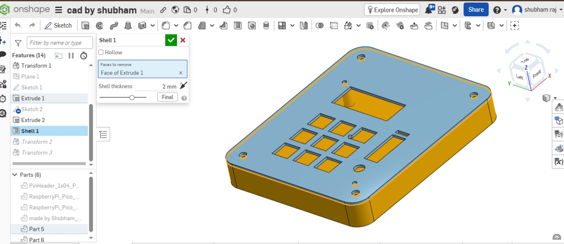564x244 pixels.
Task: Select the Boolean tool
Action: coord(320,26)
